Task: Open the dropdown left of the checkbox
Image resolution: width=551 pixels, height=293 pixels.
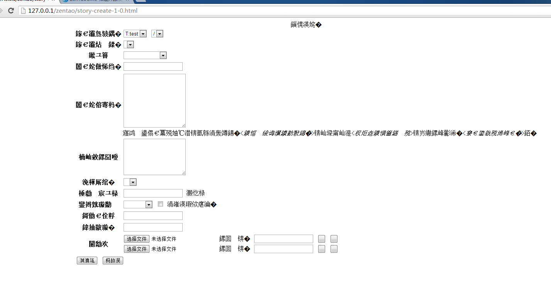Action: (x=138, y=204)
